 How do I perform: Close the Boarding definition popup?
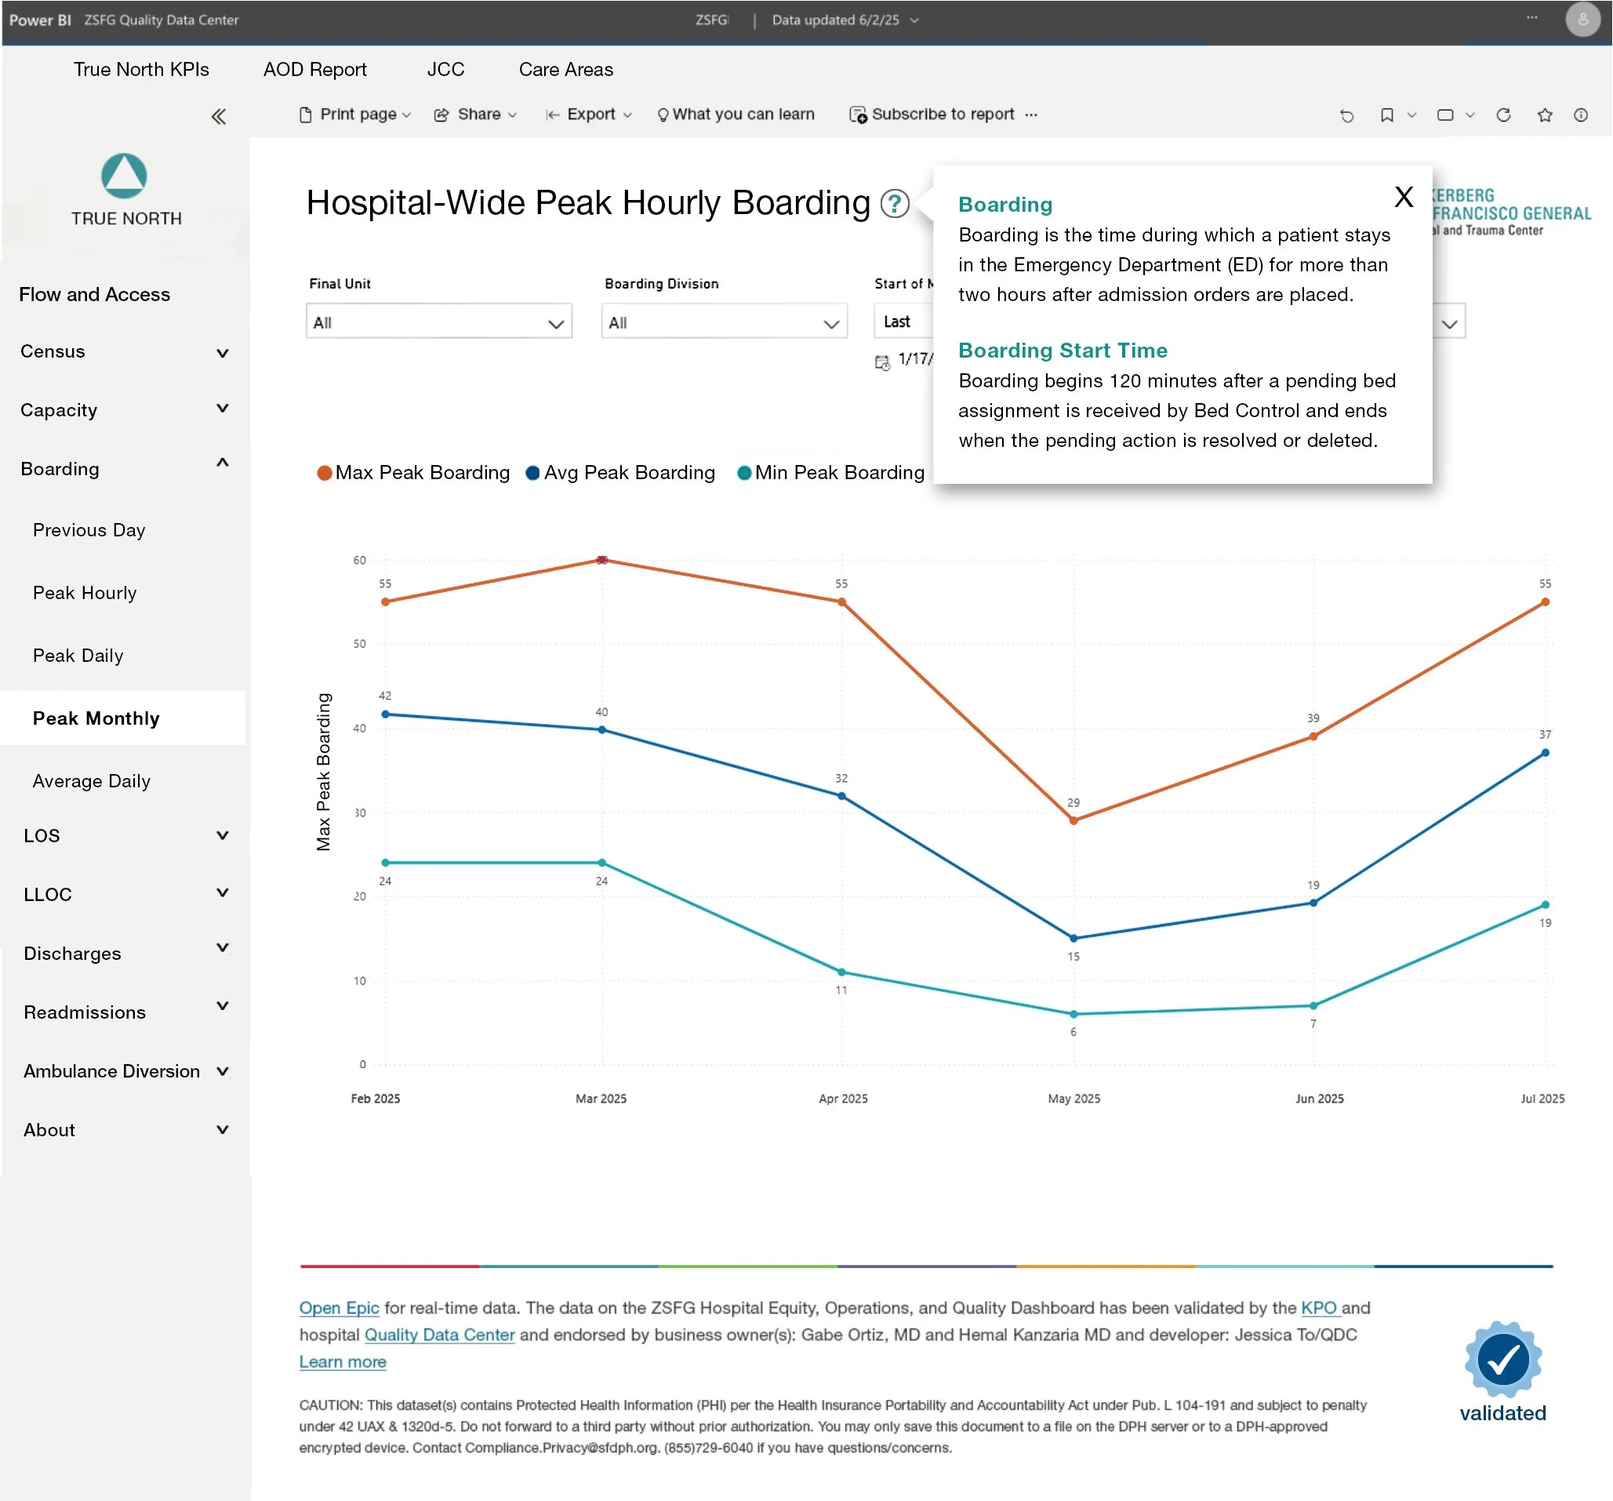coord(1403,196)
